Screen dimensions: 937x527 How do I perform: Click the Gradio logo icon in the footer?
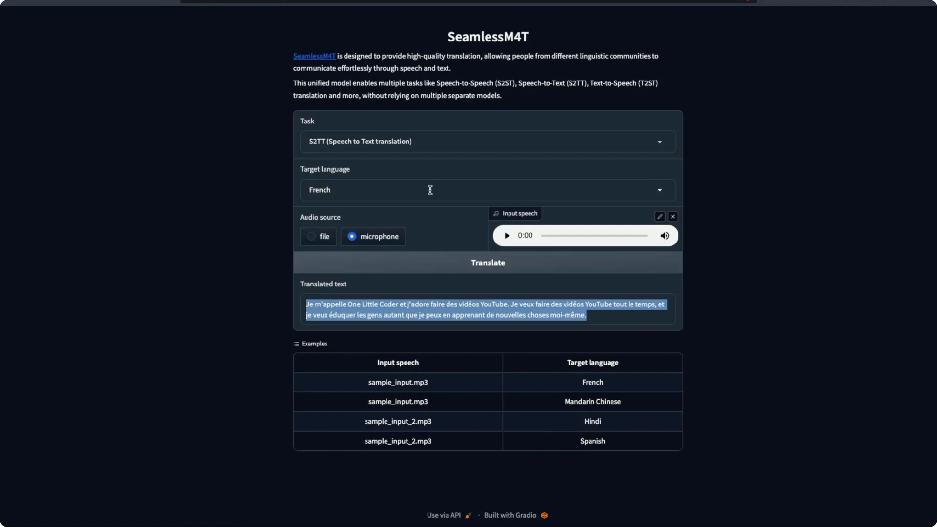pyautogui.click(x=544, y=515)
